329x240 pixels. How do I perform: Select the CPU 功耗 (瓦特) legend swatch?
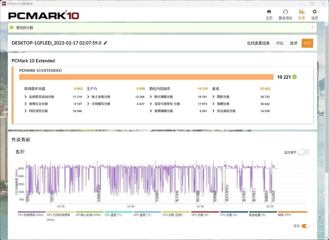tap(176, 212)
